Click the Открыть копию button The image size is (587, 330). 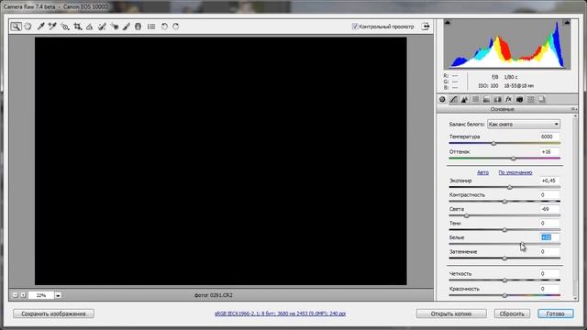tap(451, 313)
